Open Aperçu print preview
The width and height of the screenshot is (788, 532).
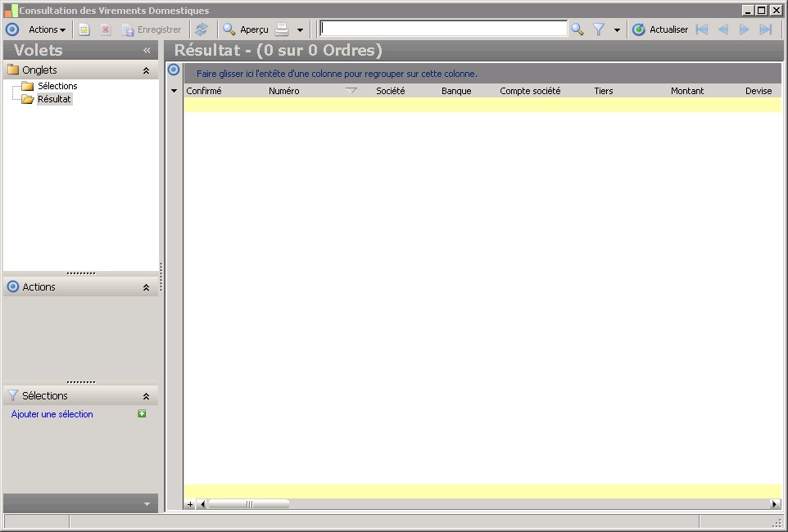point(246,29)
